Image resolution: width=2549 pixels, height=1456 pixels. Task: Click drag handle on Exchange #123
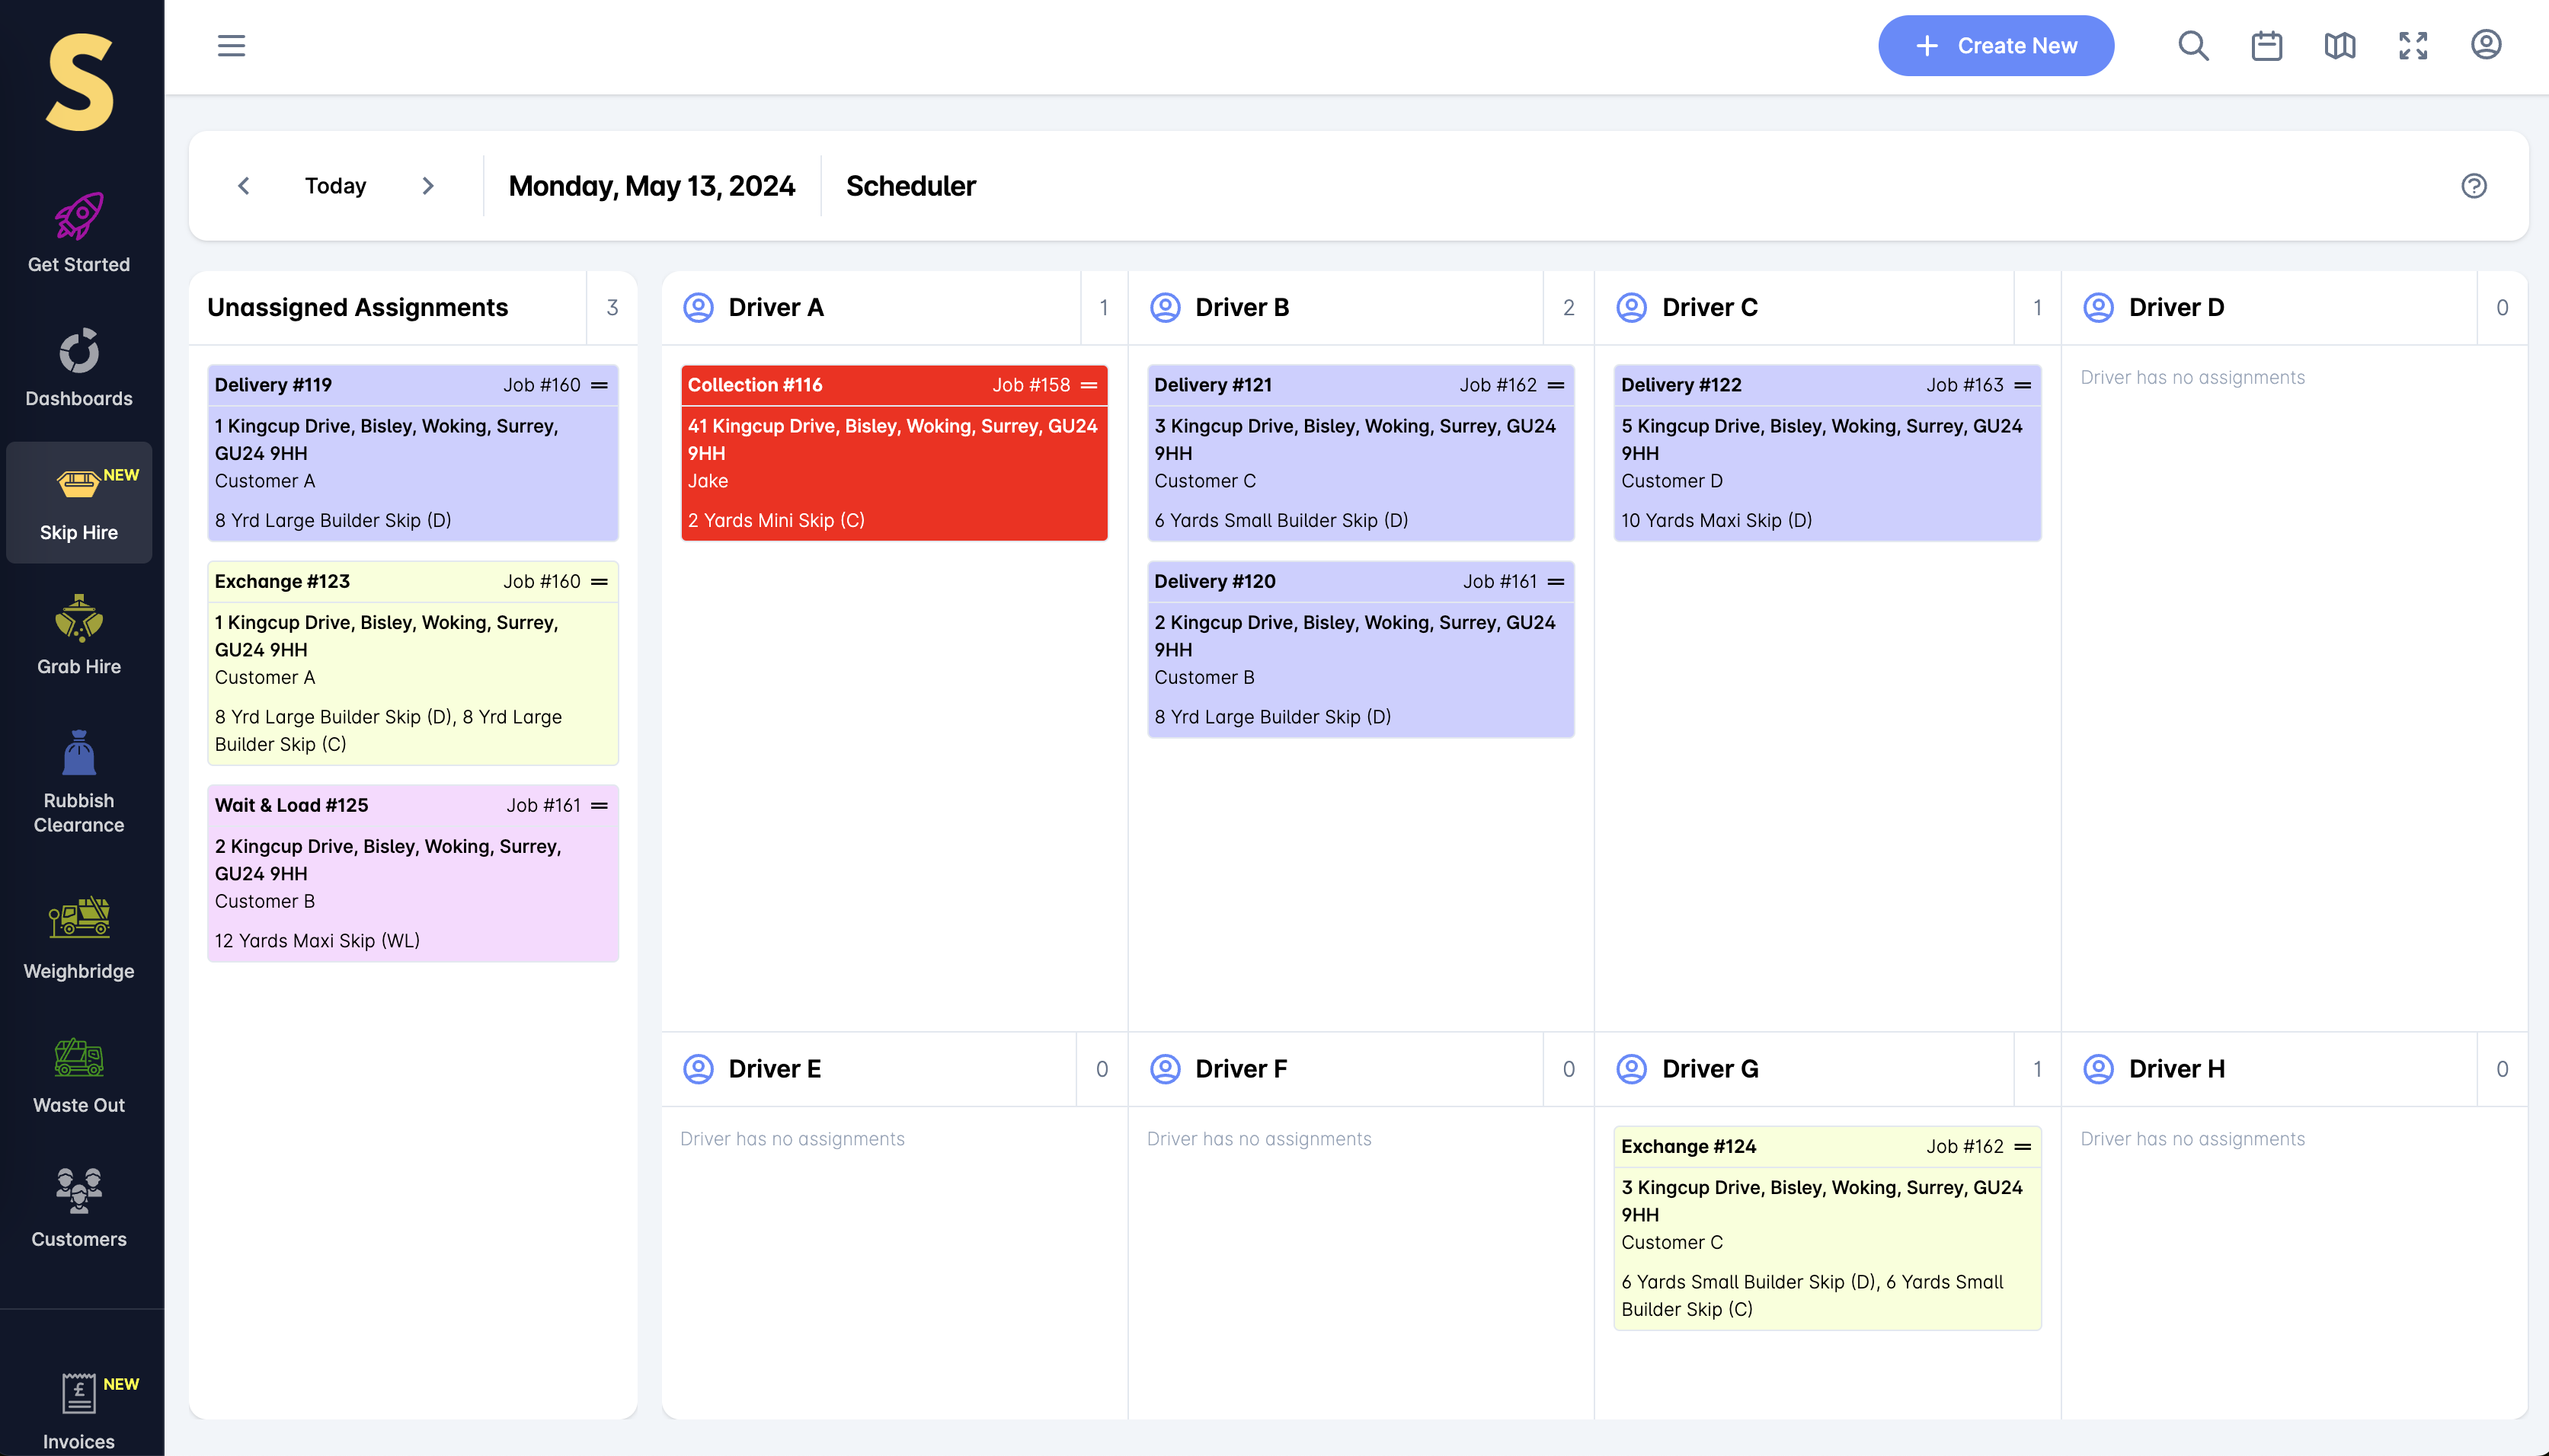click(x=600, y=582)
